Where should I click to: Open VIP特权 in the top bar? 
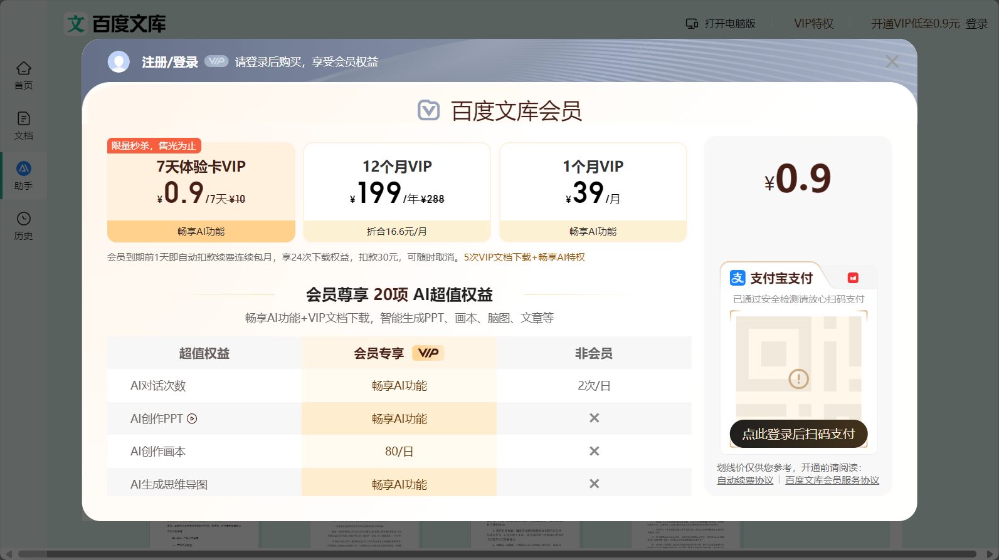(813, 23)
